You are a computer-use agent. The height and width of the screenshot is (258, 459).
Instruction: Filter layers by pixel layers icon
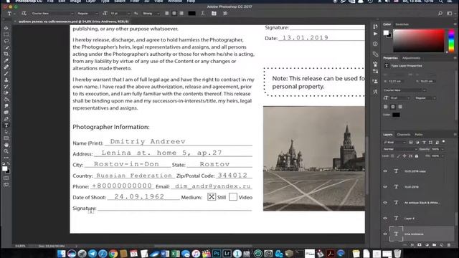click(411, 143)
